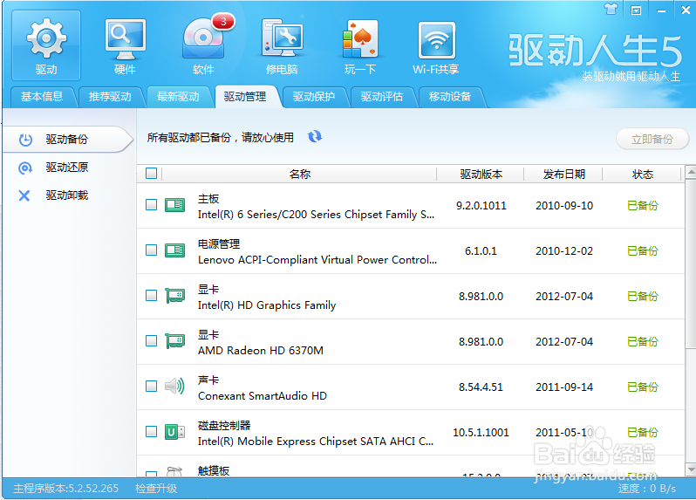Sort by the 状态 column header
This screenshot has height=500, width=696.
click(x=642, y=174)
